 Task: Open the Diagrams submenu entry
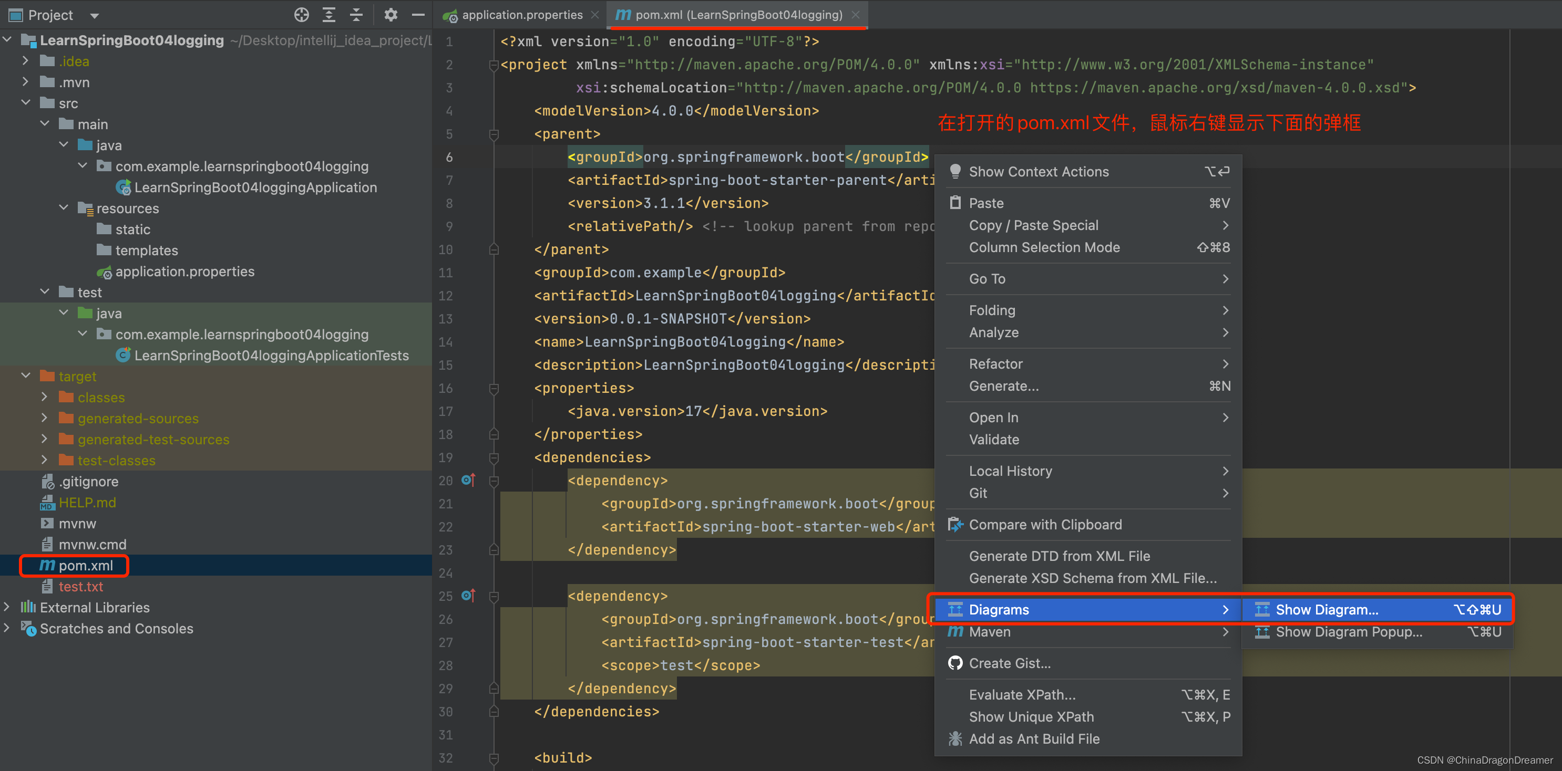point(1088,610)
